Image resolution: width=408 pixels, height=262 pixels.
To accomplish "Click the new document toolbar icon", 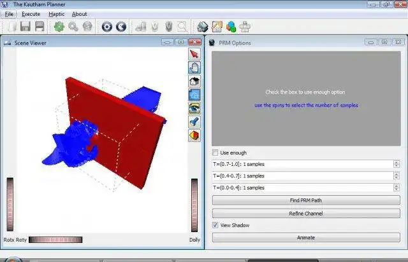I will coord(12,27).
